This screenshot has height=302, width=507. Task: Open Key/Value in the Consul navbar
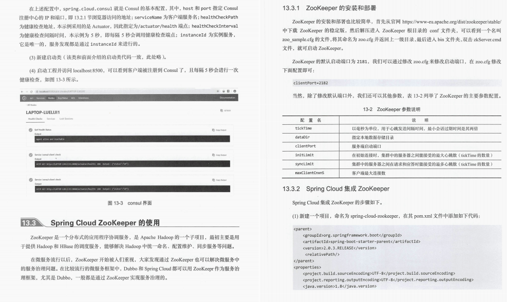pos(63,98)
